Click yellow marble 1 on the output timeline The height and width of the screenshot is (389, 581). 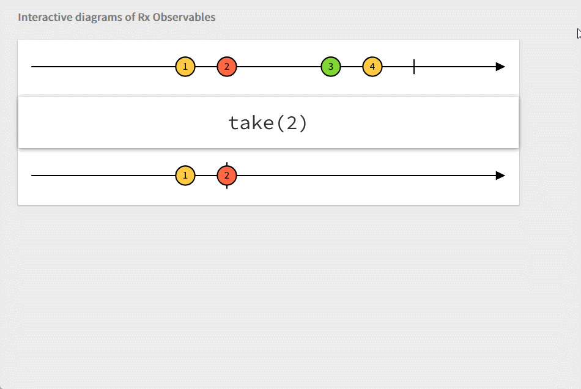click(185, 176)
